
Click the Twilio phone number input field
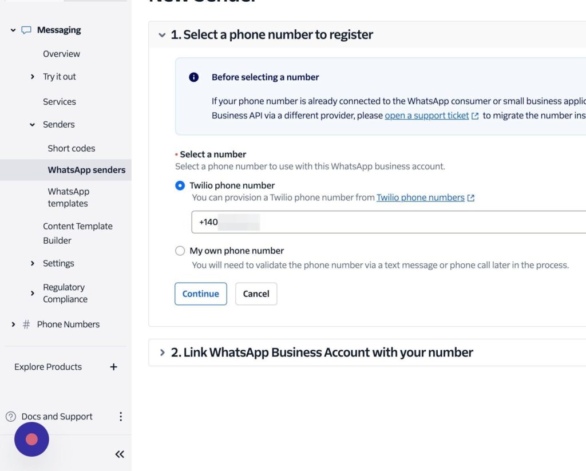pos(389,222)
